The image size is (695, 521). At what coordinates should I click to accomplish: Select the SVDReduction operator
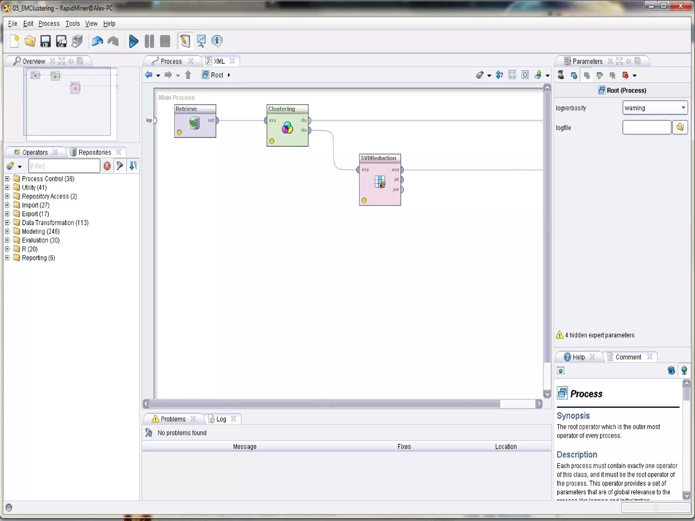380,180
